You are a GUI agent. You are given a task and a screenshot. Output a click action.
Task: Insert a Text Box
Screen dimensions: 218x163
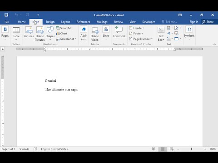coord(161,34)
